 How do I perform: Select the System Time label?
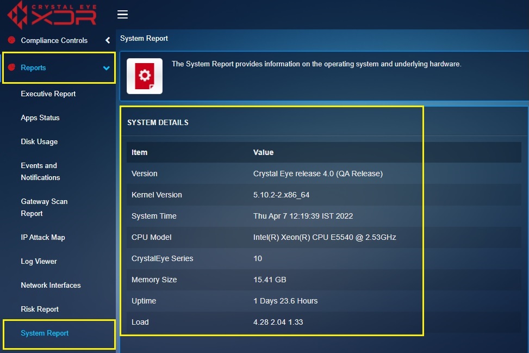tap(154, 216)
